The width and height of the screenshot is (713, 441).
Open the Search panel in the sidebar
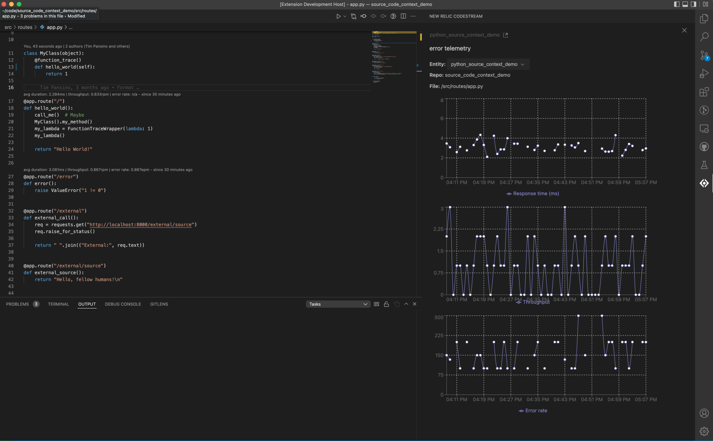pyautogui.click(x=704, y=36)
